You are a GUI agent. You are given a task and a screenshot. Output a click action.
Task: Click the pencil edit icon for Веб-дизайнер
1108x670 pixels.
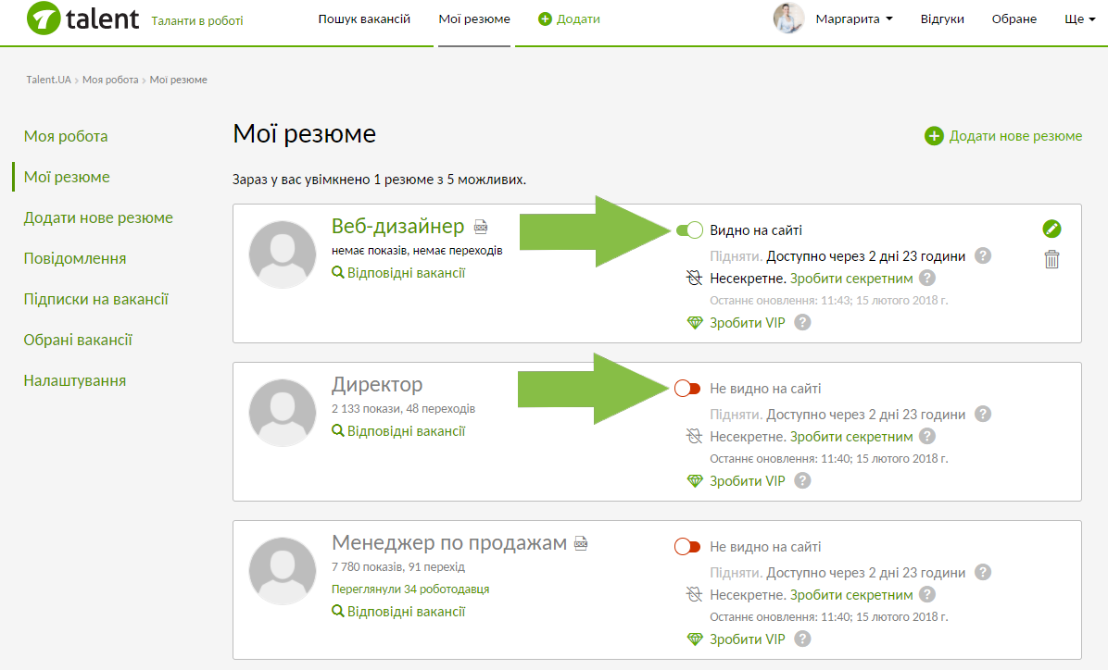coord(1051,229)
